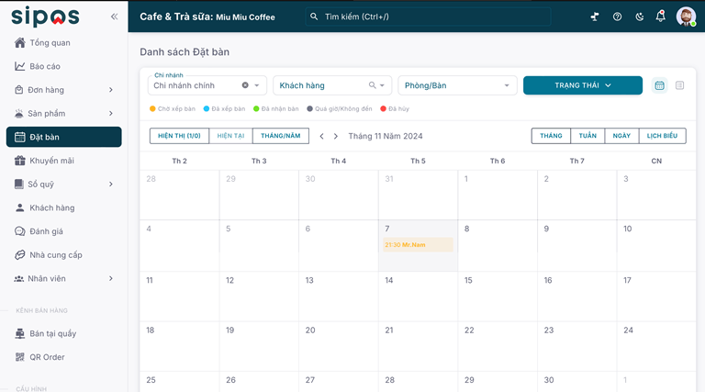Open the Khách hàng dropdown arrow
Image resolution: width=705 pixels, height=392 pixels.
[x=382, y=85]
